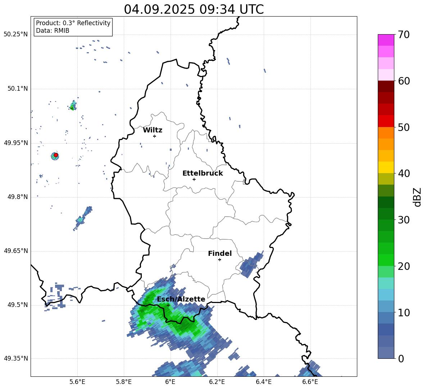Click the colorbar value 30
The image size is (426, 389).
[404, 220]
